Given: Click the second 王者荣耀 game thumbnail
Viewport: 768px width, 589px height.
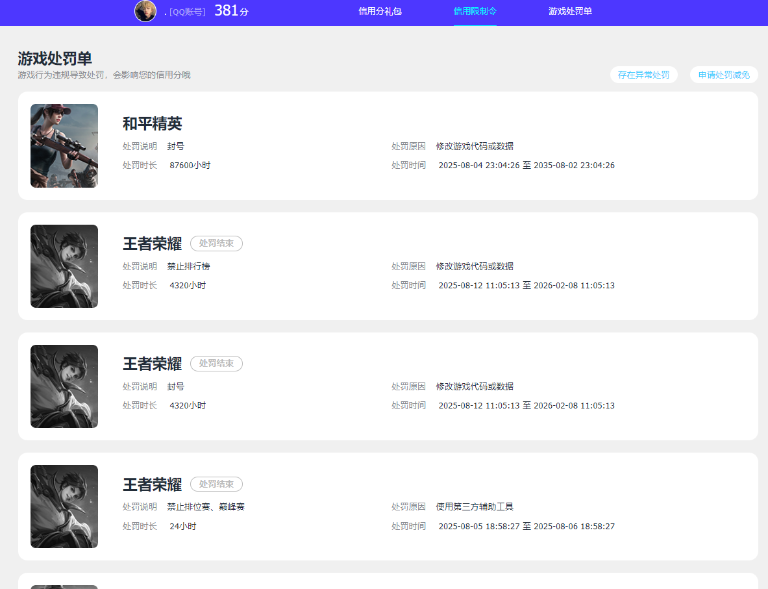Looking at the screenshot, I should pos(64,386).
